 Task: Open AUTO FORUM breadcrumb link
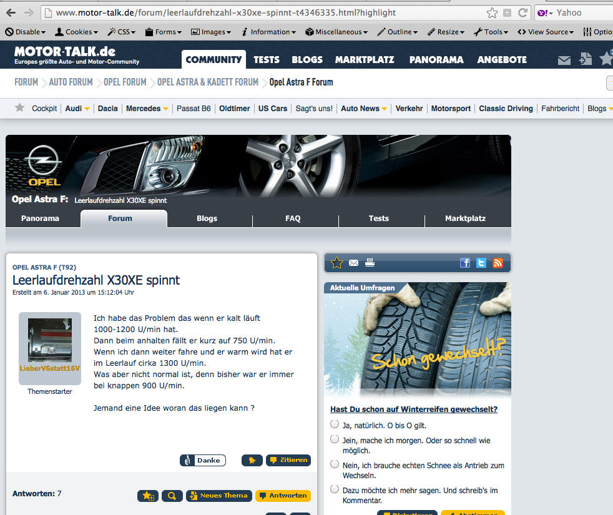(71, 82)
